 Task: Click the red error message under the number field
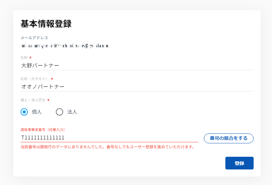pos(107,147)
